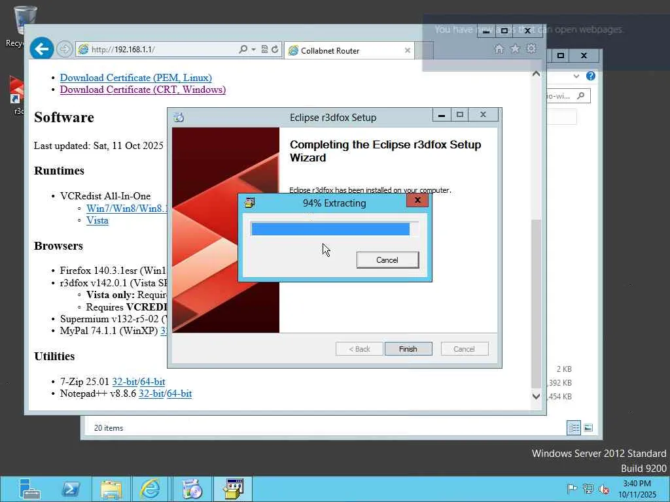
Task: Open File Explorer taskbar icon
Action: [x=111, y=489]
